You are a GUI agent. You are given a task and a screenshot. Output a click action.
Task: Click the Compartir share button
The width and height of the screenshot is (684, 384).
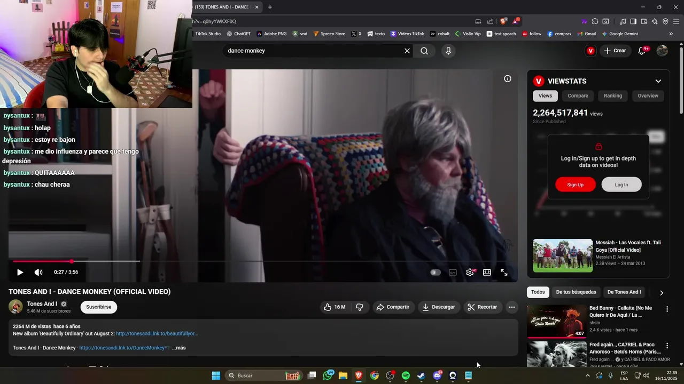point(393,307)
